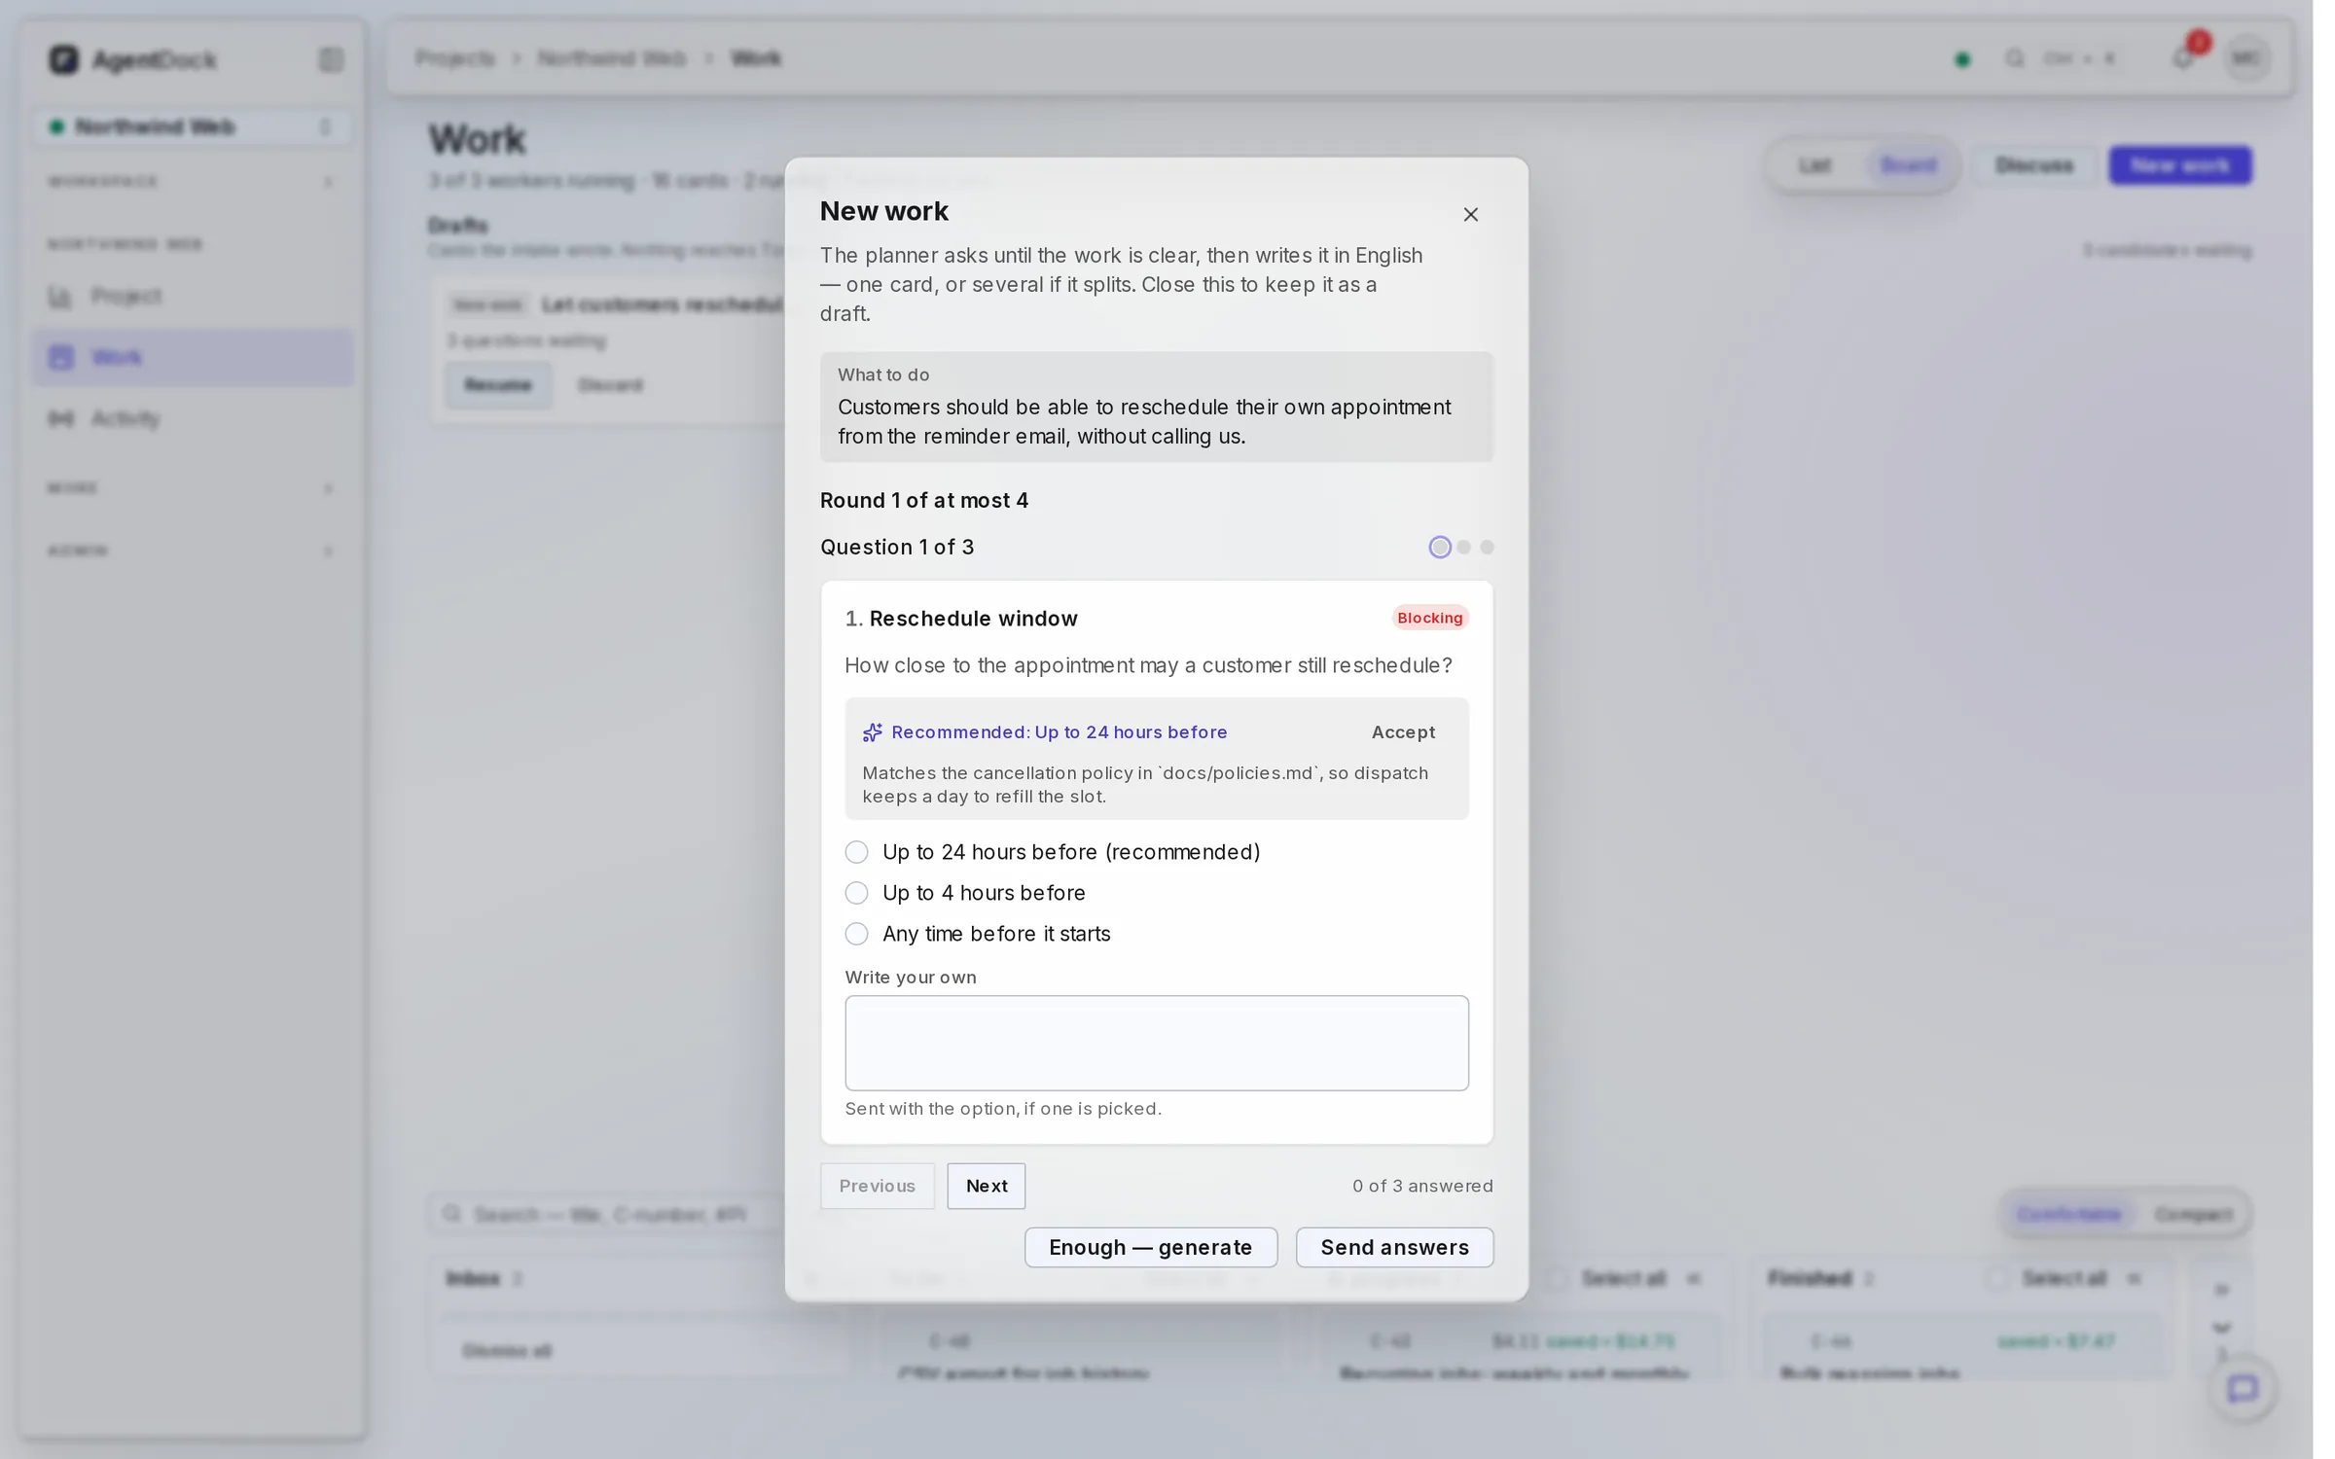Click the first question progress dot
Viewport: 2335px width, 1459px height.
[x=1439, y=547]
